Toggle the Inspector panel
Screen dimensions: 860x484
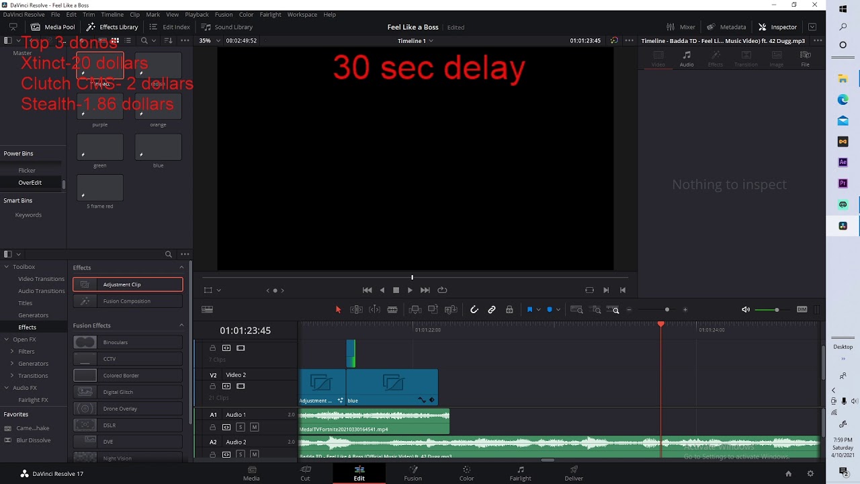pos(777,27)
